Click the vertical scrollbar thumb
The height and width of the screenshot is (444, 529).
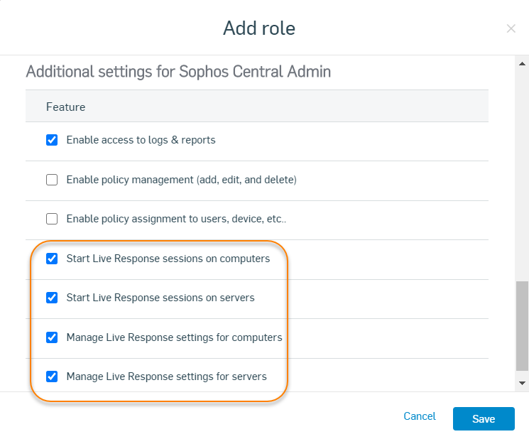point(523,325)
